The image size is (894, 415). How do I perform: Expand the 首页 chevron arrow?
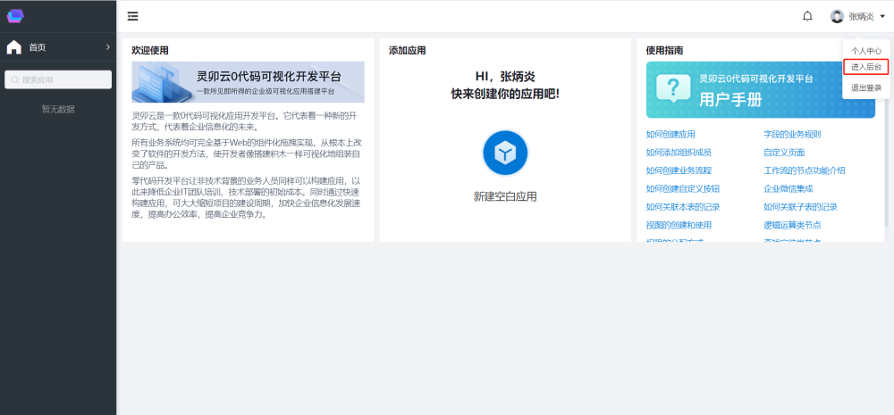(x=107, y=47)
